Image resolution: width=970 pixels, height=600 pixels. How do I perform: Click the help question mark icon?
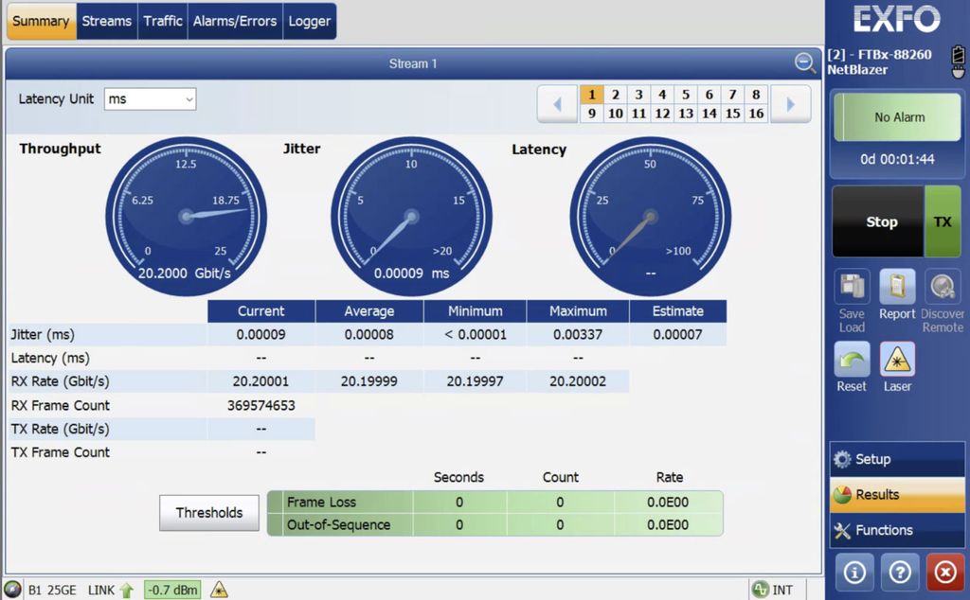[898, 573]
